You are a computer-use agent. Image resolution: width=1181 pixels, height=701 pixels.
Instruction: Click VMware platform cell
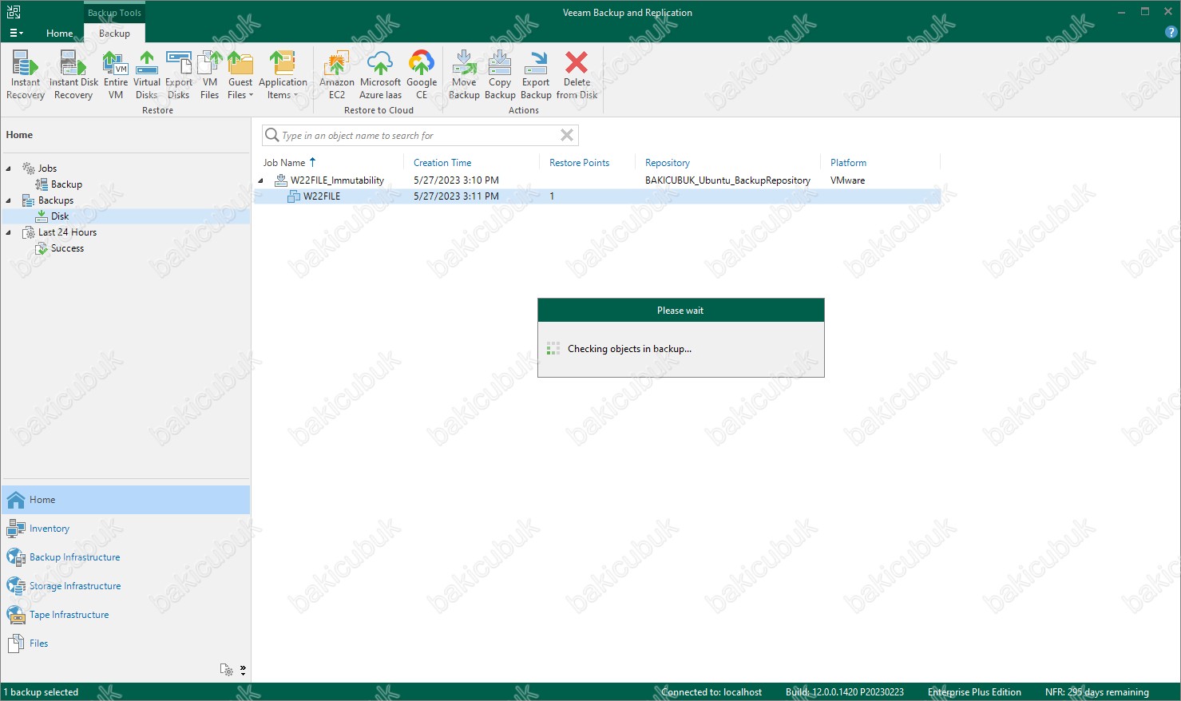tap(847, 180)
